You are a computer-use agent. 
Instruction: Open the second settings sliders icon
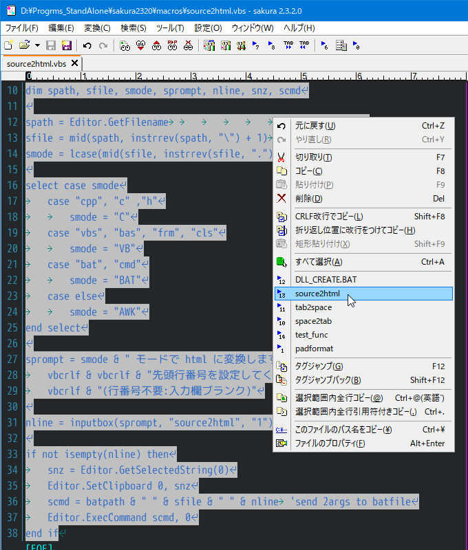(x=226, y=45)
